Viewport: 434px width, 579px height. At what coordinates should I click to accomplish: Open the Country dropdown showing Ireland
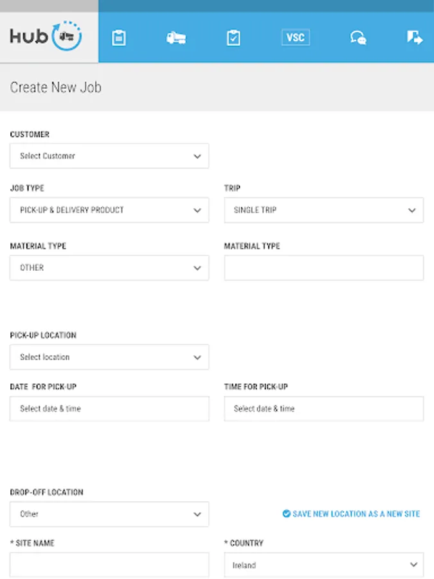coord(323,565)
